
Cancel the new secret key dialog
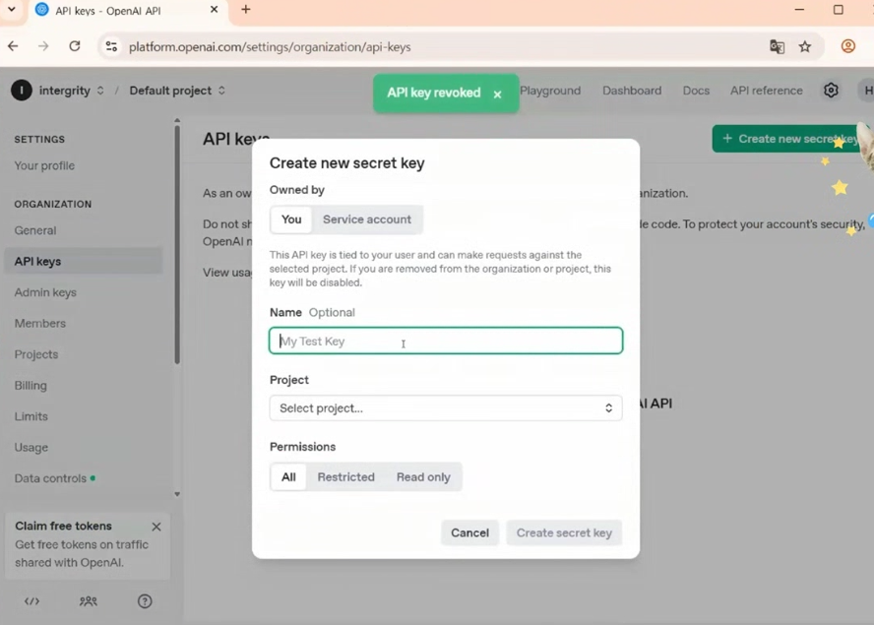tap(469, 532)
